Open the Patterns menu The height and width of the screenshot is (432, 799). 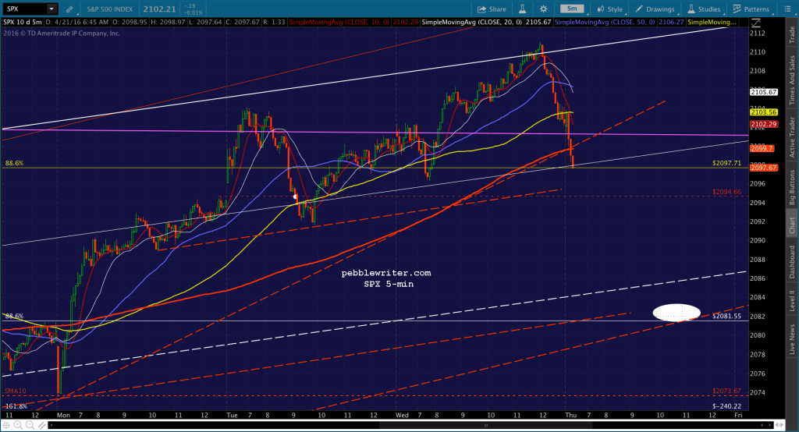coord(751,9)
